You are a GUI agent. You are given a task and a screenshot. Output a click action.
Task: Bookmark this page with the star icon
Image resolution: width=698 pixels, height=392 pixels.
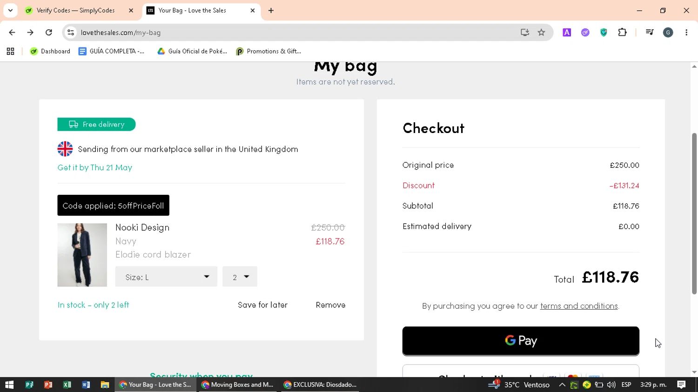coord(541,33)
